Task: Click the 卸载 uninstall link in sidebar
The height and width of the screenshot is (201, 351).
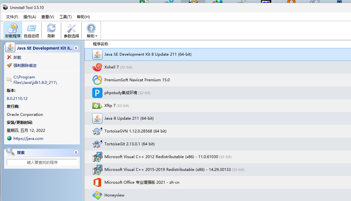Action: click(x=17, y=57)
